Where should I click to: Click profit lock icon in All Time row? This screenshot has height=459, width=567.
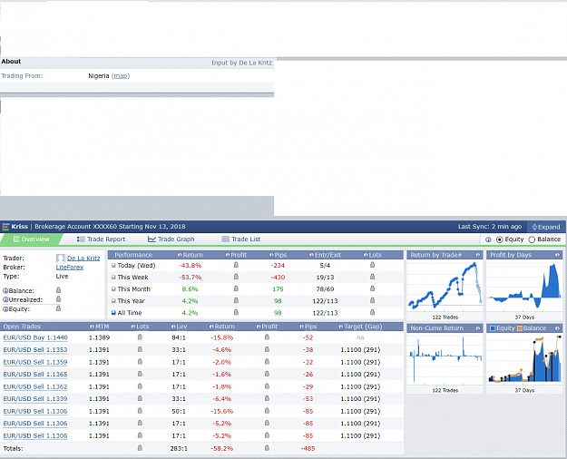[x=236, y=312]
